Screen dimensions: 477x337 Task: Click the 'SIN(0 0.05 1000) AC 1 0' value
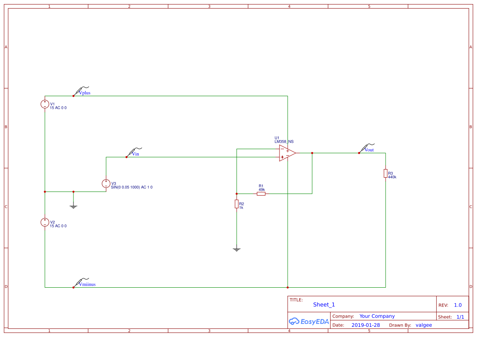pyautogui.click(x=132, y=187)
